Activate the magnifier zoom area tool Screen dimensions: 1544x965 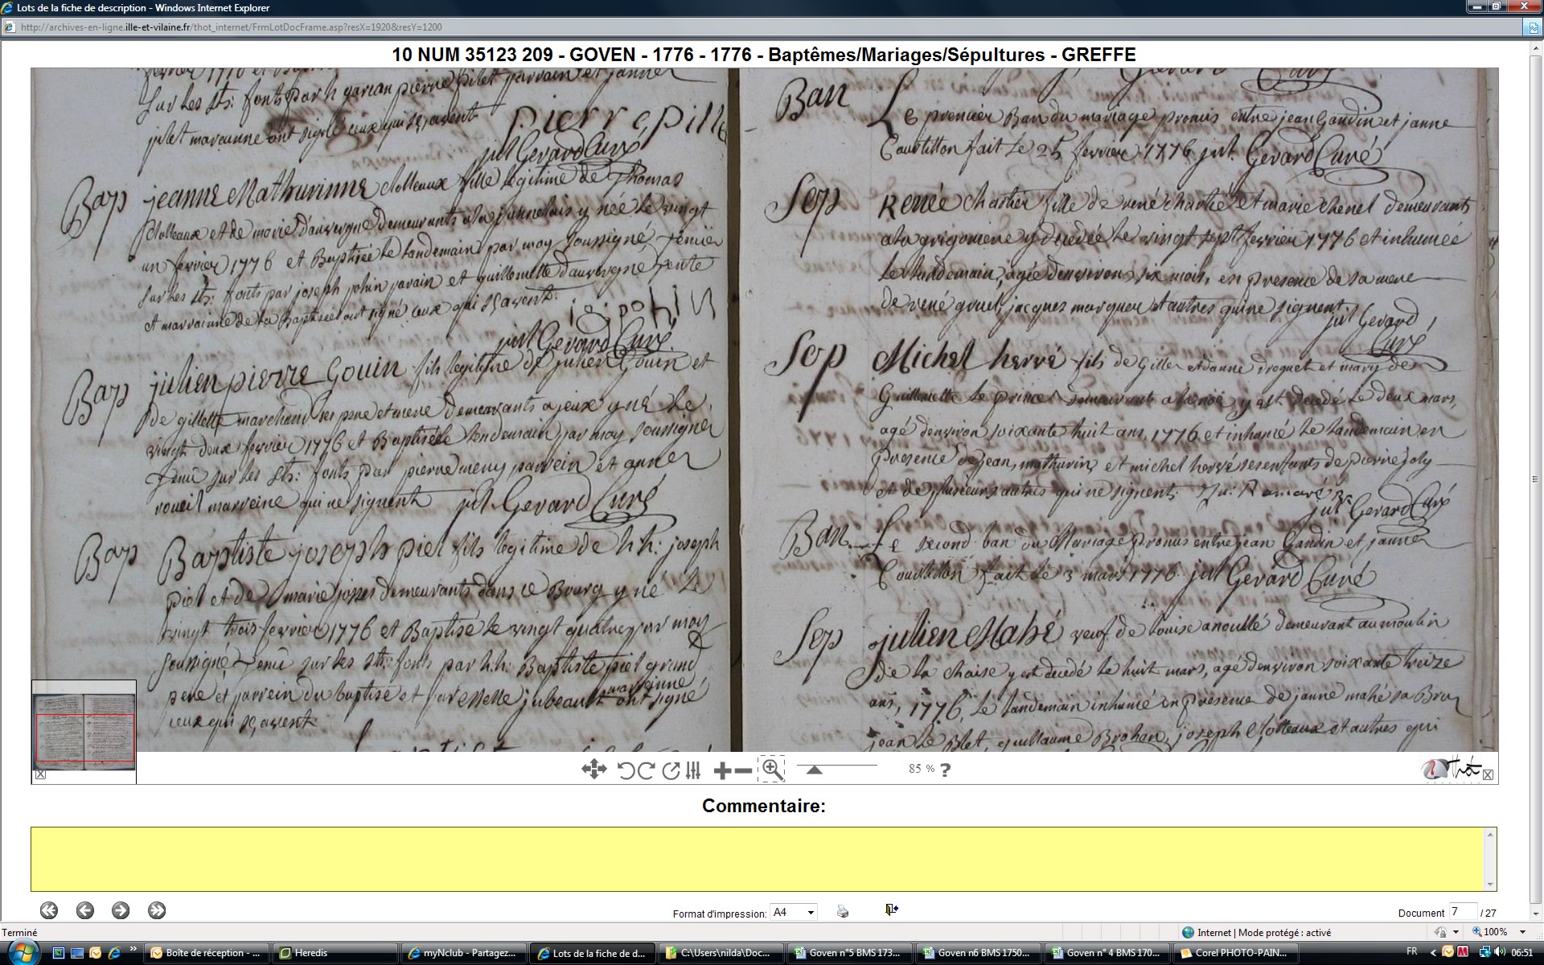tap(772, 770)
